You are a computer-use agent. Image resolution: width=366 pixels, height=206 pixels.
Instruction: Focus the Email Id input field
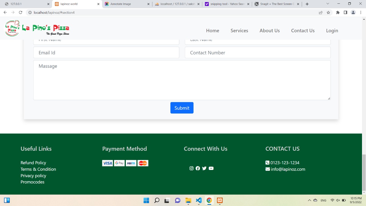point(106,53)
